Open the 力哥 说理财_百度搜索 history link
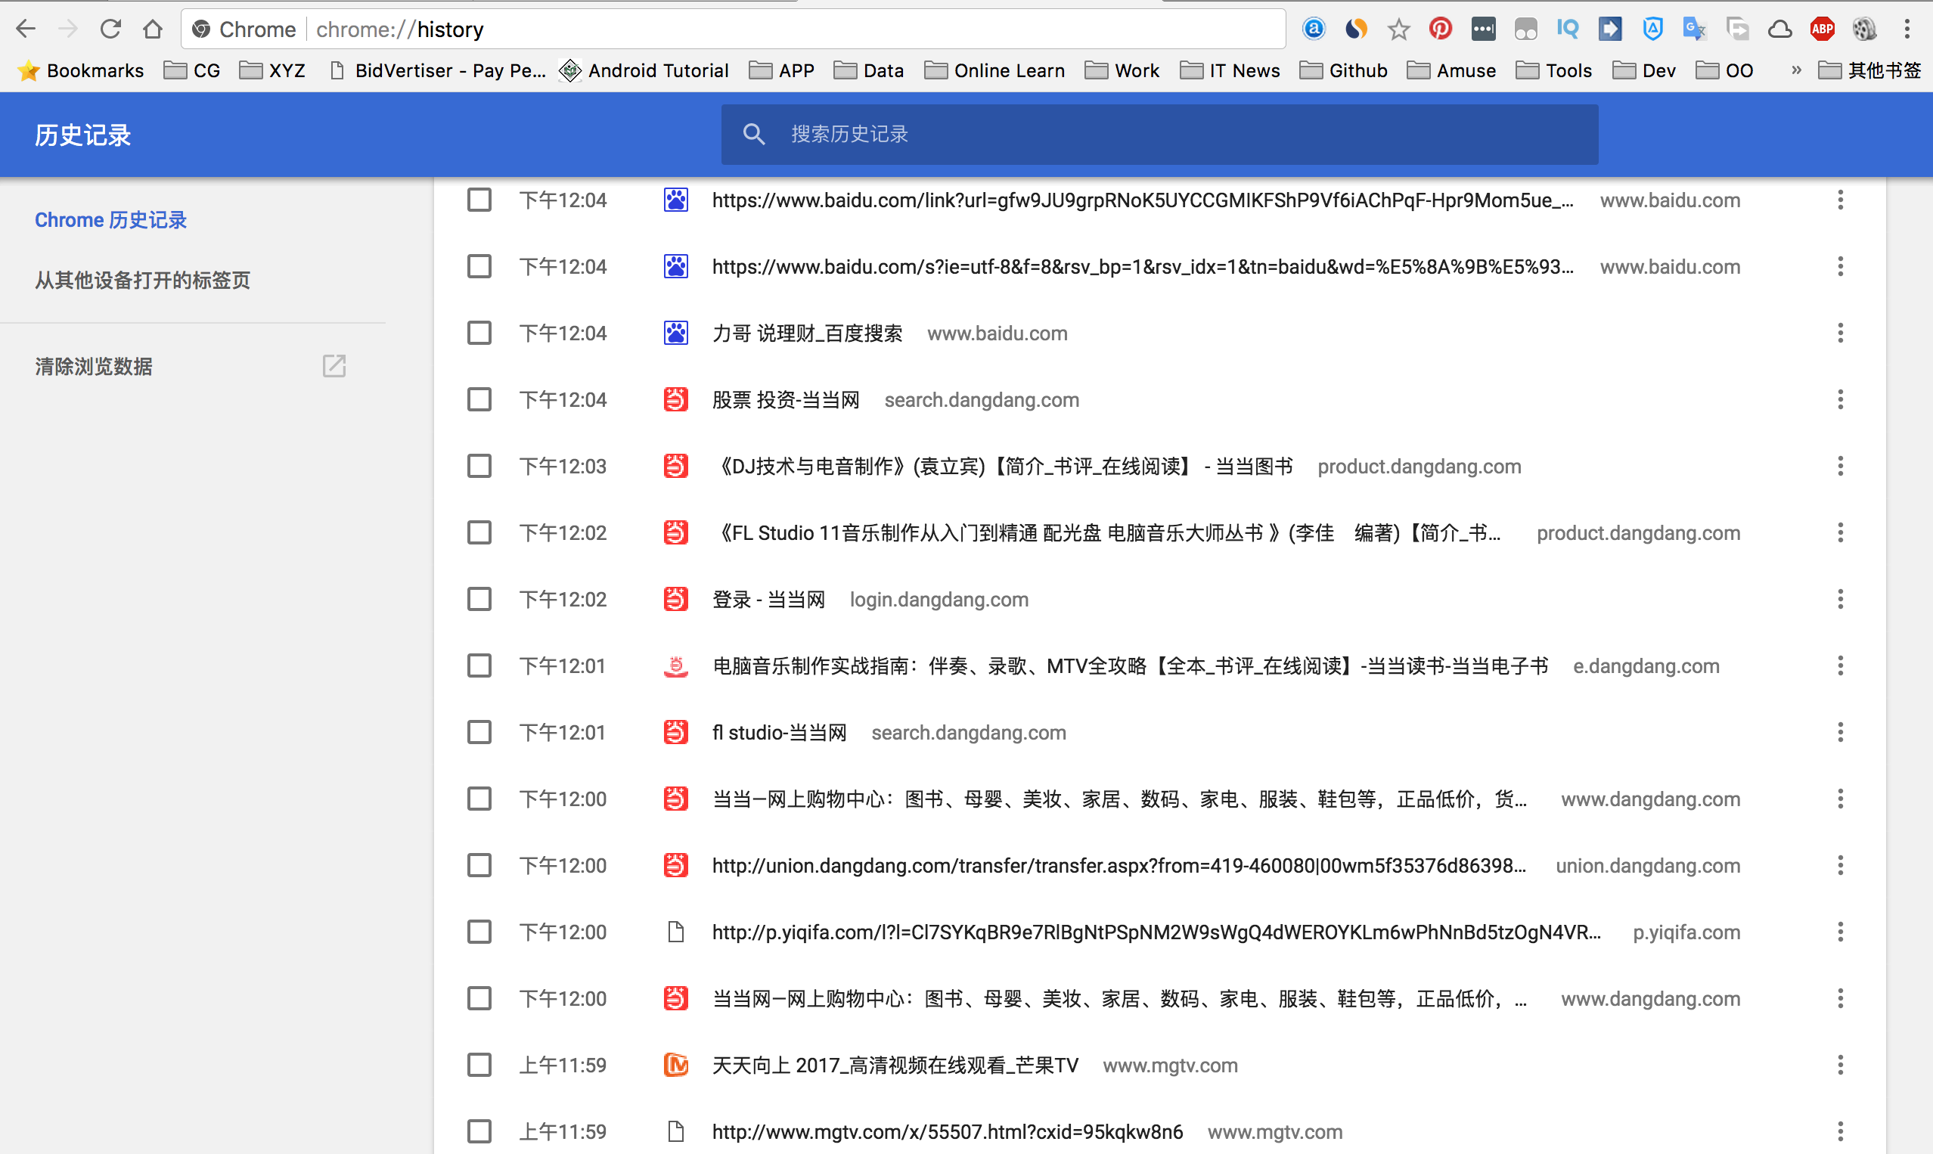Screen dimensions: 1933x1154 tap(807, 333)
